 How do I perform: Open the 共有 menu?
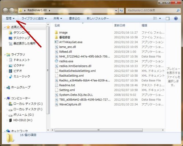[x=58, y=19]
